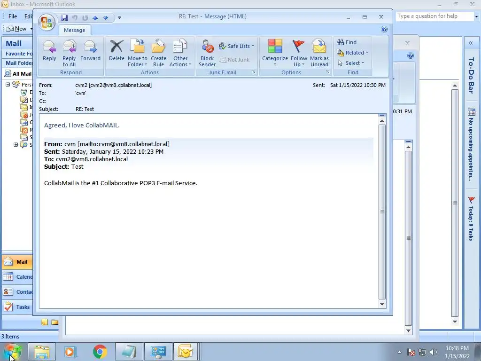
Task: Click the Redo quick access icon
Action: click(85, 18)
